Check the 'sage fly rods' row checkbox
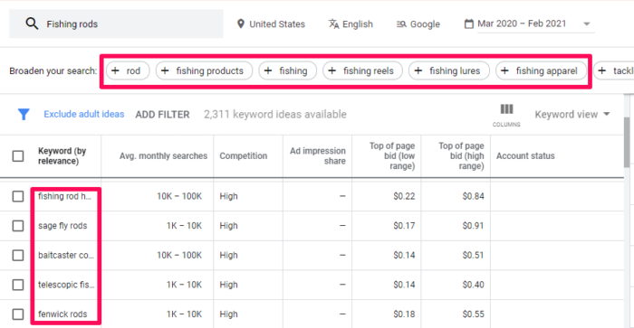Viewport: 634px width, 328px height. pyautogui.click(x=18, y=226)
